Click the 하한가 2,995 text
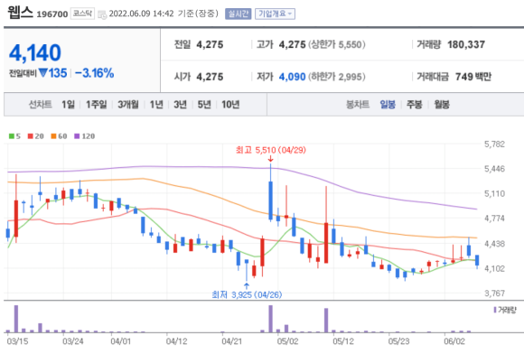 pos(337,77)
